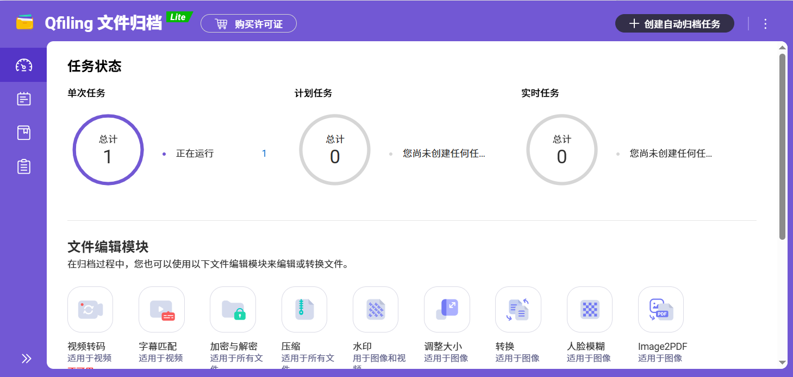This screenshot has width=793, height=377.
Task: Click the running count number 1 link
Action: (x=264, y=154)
